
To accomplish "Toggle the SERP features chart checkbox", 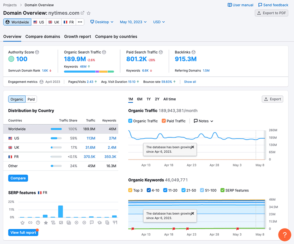I will (x=222, y=190).
